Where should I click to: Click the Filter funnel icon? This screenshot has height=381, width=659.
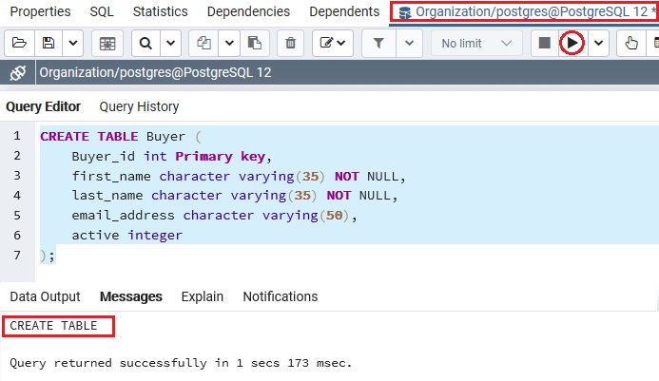pos(378,44)
